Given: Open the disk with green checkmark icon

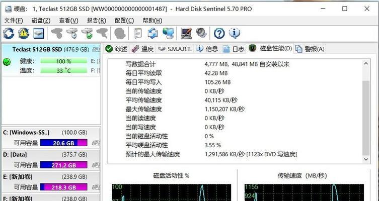Looking at the screenshot, I should (x=87, y=33).
